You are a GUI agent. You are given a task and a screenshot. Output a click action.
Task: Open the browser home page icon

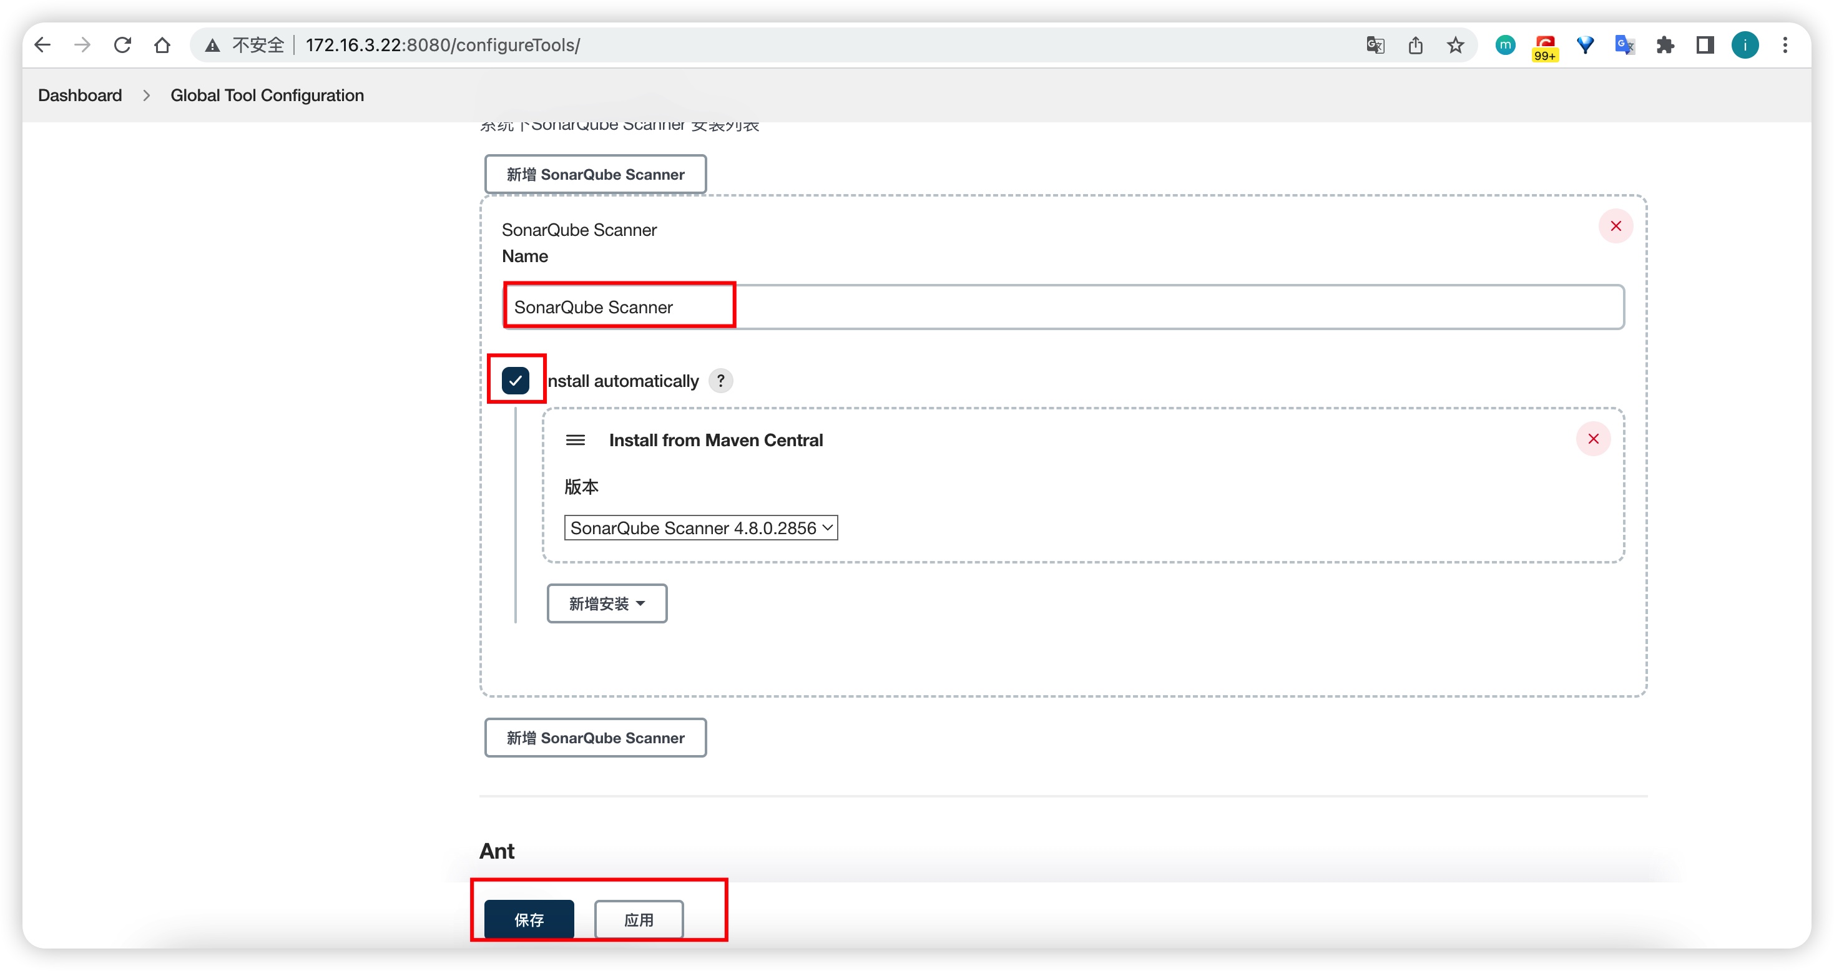[x=162, y=45]
